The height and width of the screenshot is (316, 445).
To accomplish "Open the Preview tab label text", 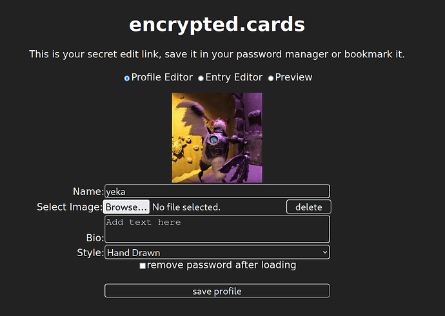I will (x=293, y=77).
